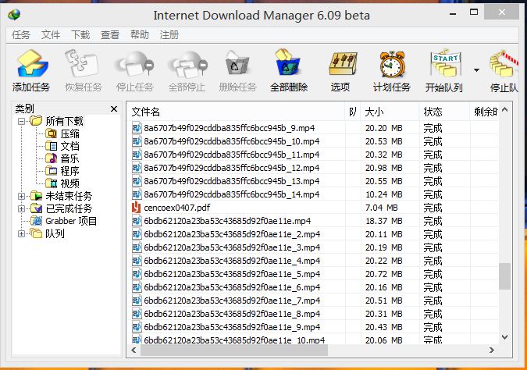Sort by the queue (队) column header
The image size is (527, 370).
(x=353, y=112)
